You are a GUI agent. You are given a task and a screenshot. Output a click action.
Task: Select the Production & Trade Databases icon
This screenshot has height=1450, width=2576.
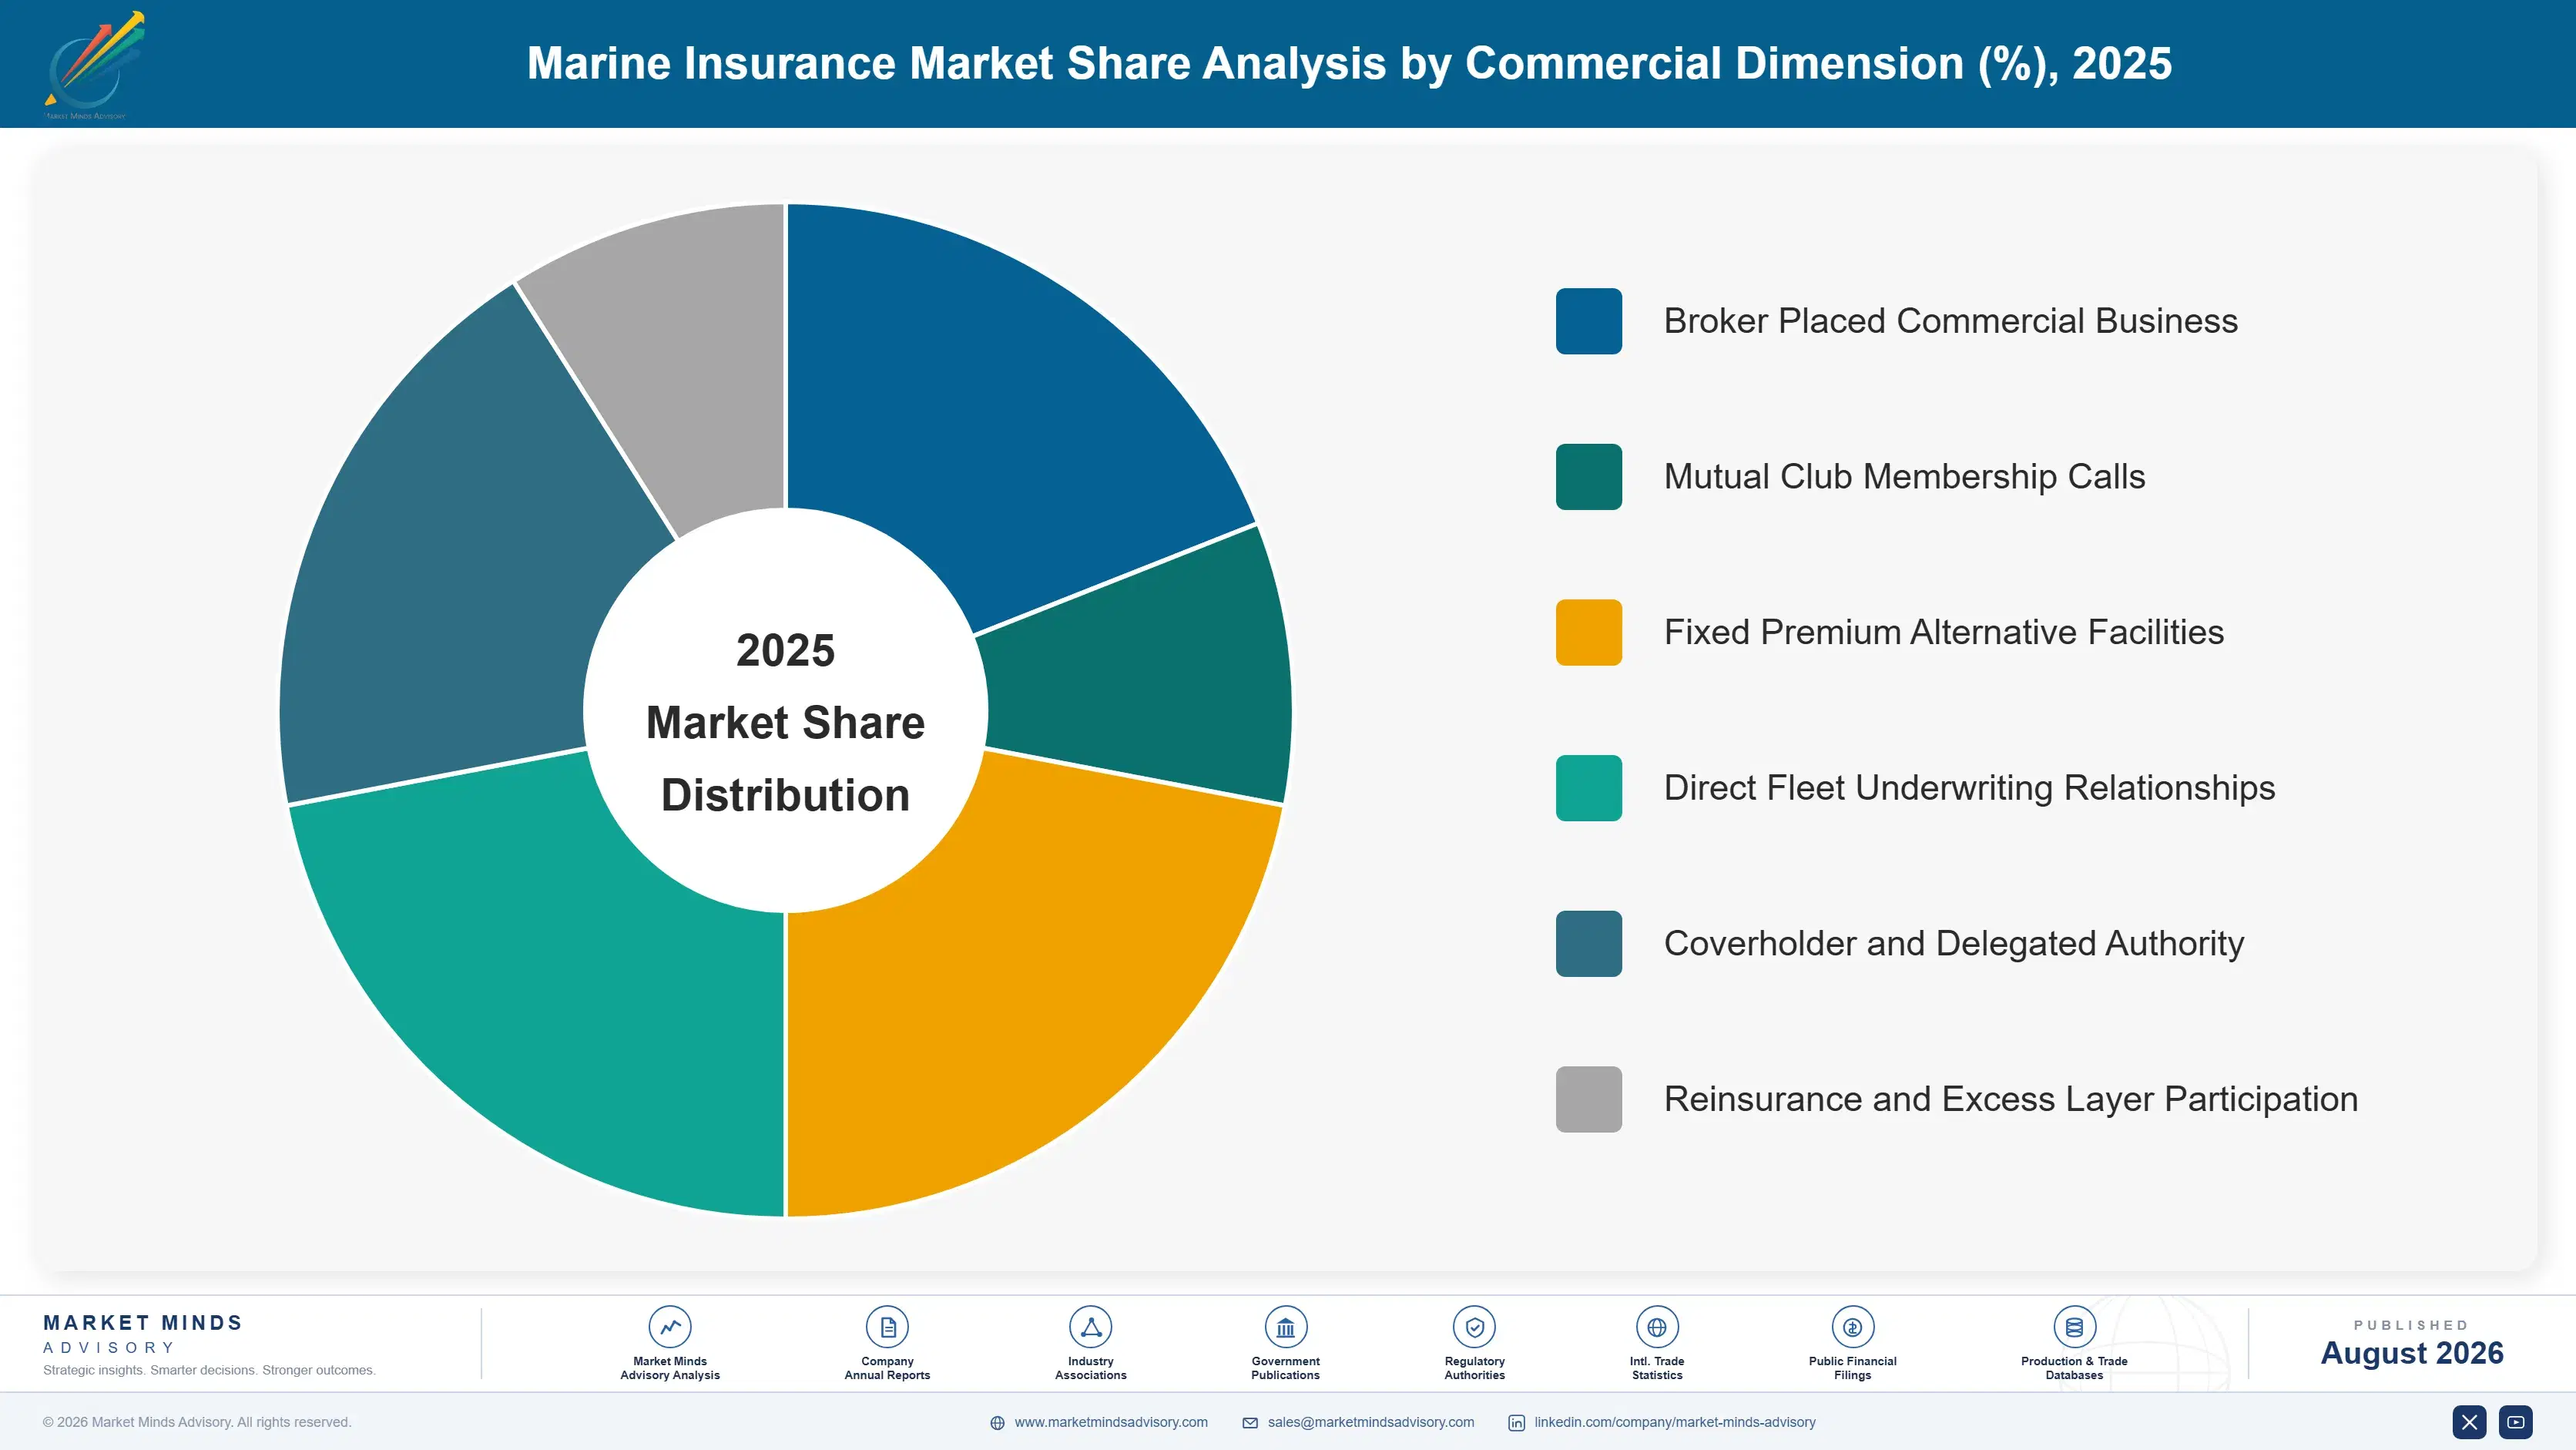(2074, 1327)
